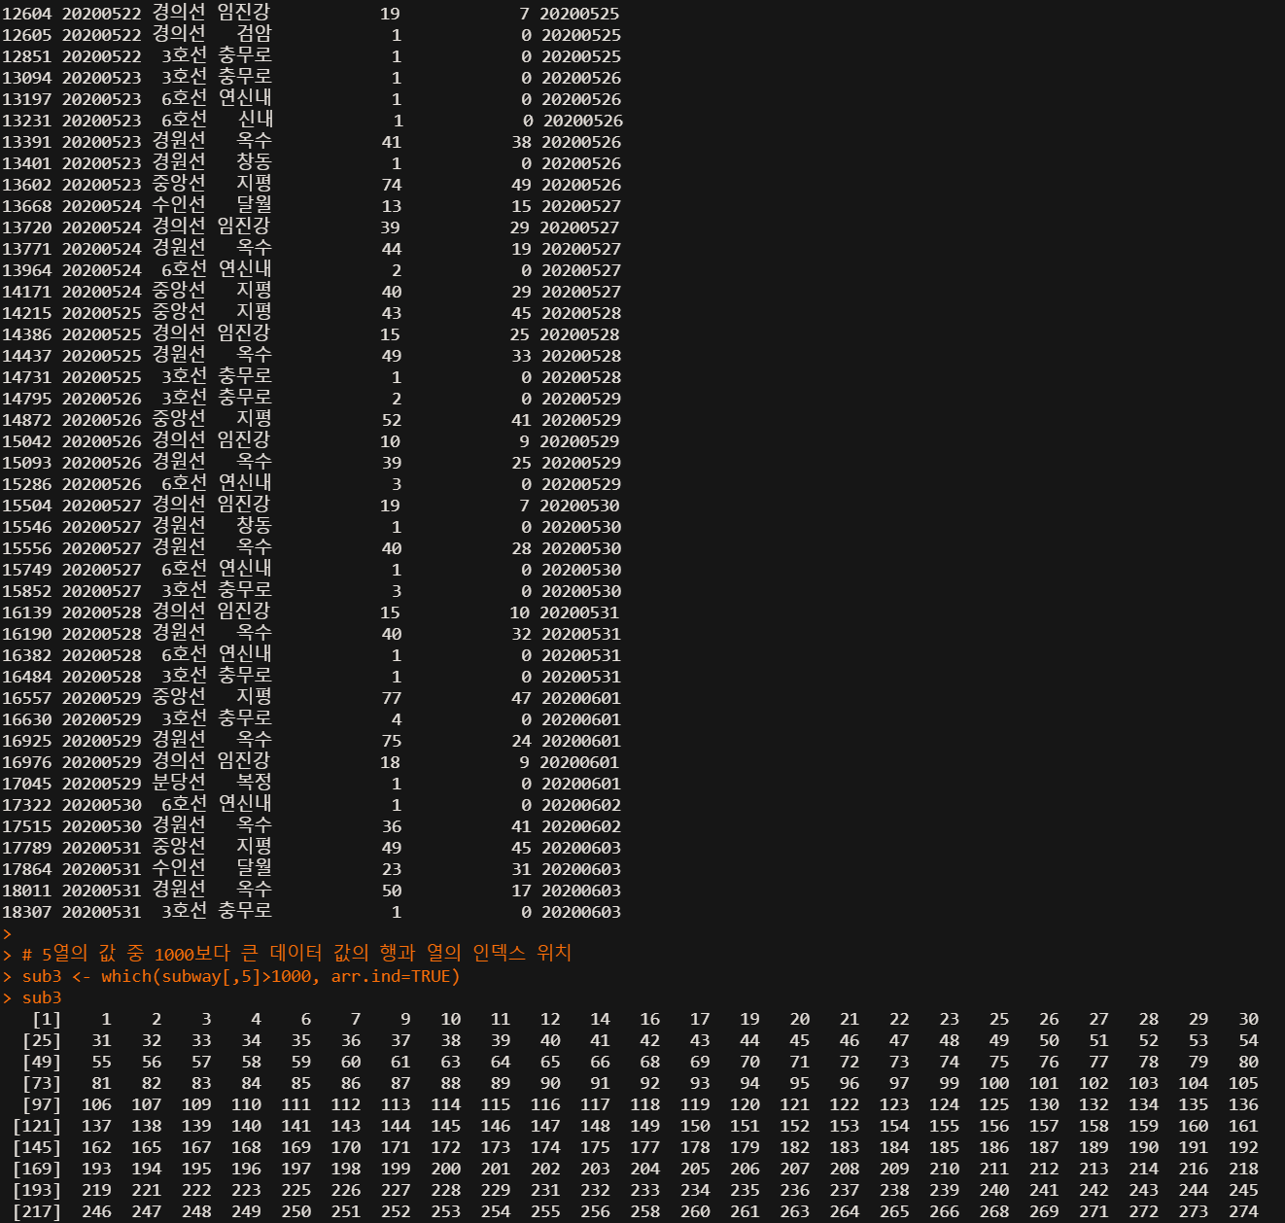Click row index 14731
This screenshot has height=1223, width=1285.
coord(26,377)
